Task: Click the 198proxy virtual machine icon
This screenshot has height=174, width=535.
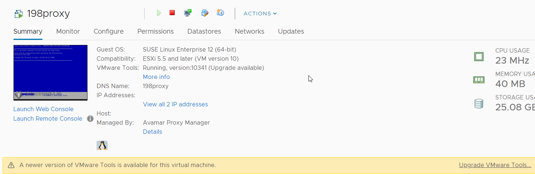Action: pyautogui.click(x=18, y=14)
